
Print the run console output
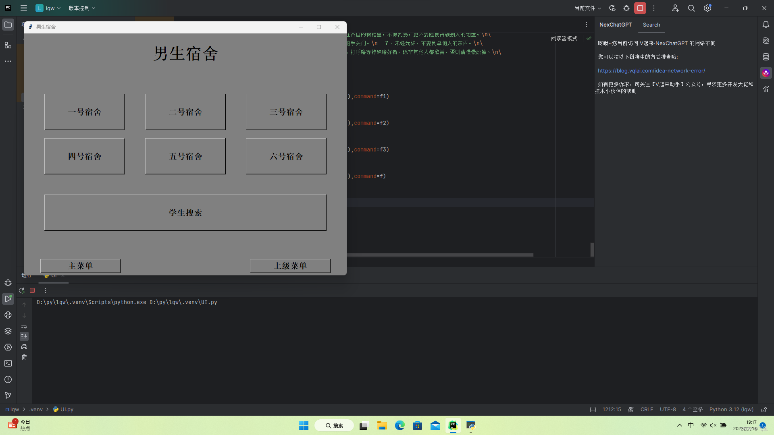[24, 347]
